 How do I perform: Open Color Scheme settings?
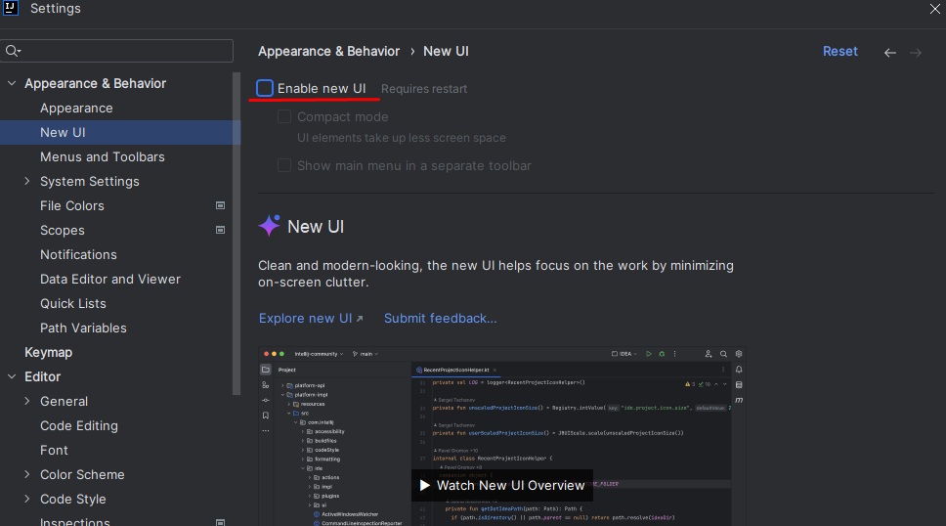click(82, 474)
